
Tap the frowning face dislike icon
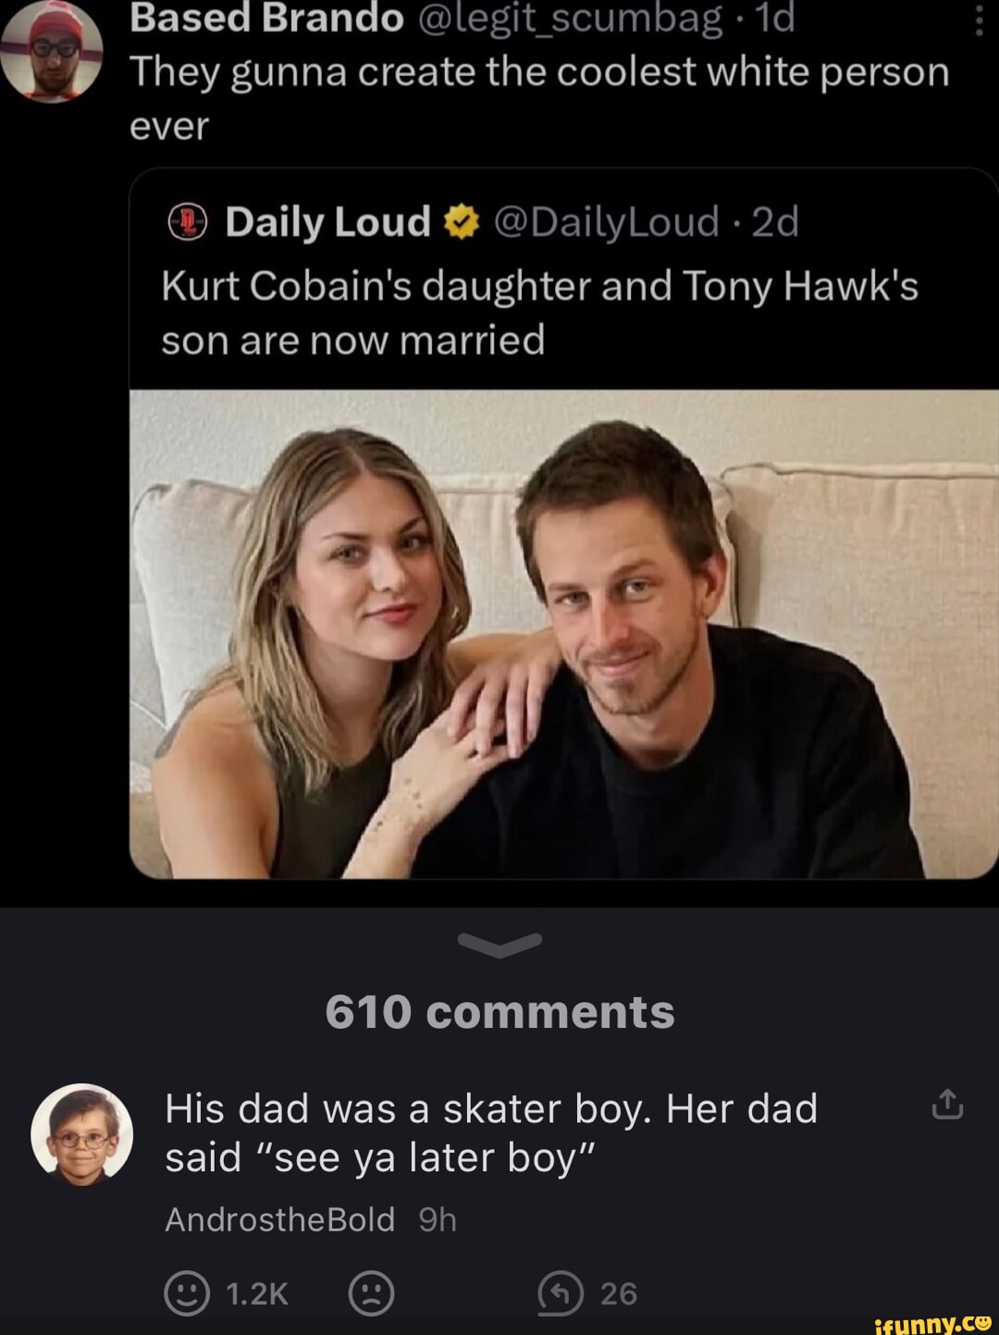[x=371, y=1292]
